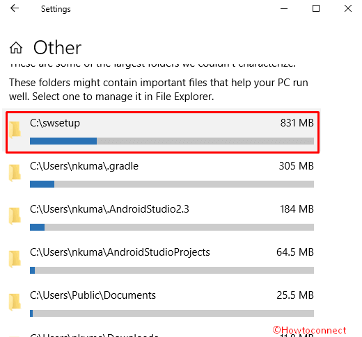Click folder icon for Public Documents
This screenshot has height=337, width=362.
pos(15,302)
